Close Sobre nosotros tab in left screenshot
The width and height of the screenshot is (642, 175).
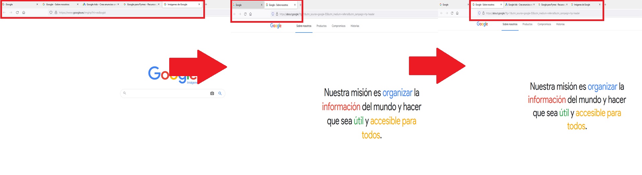coord(78,4)
